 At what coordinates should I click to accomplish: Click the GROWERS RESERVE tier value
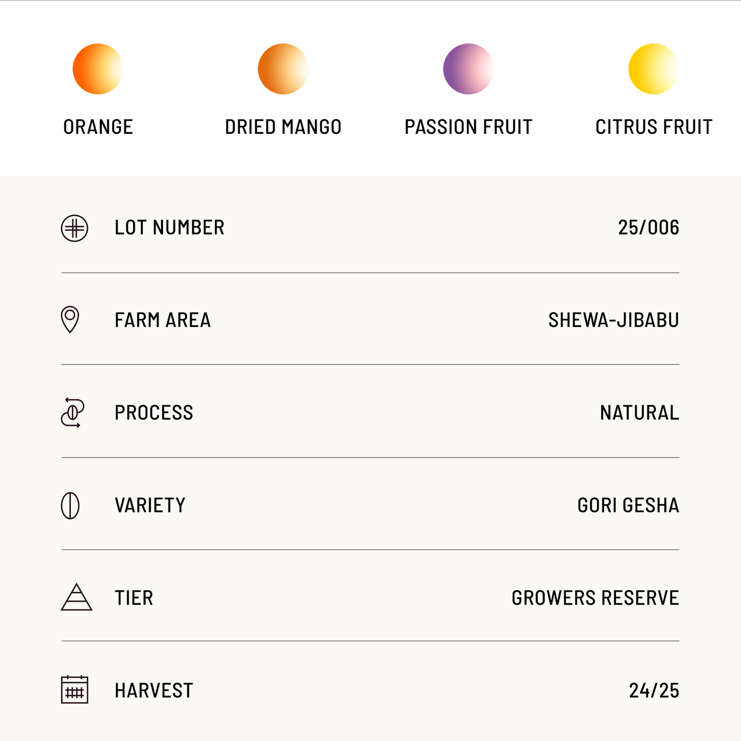pos(595,598)
